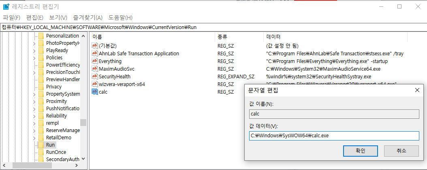This screenshot has width=427, height=170.
Task: Click the AhnLab Safe Transaction value icon
Action: 95,53
